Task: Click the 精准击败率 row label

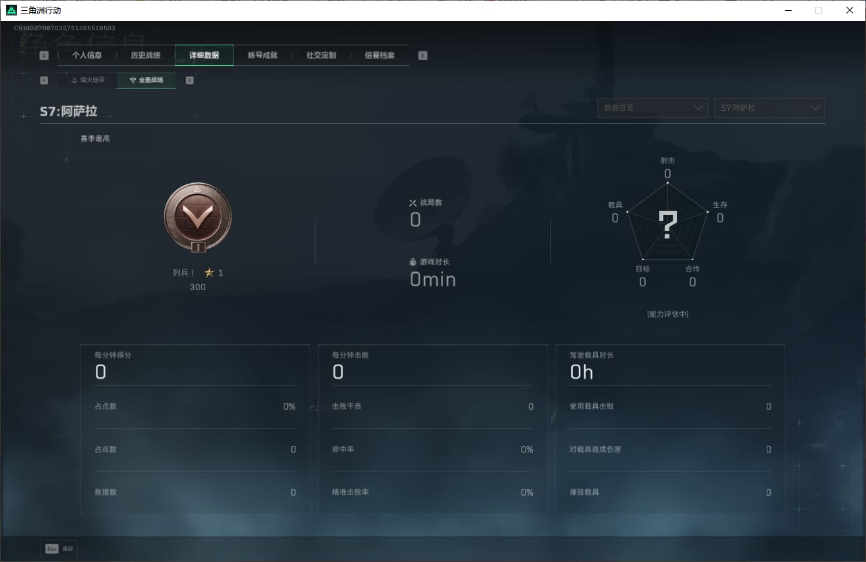Action: coord(351,492)
